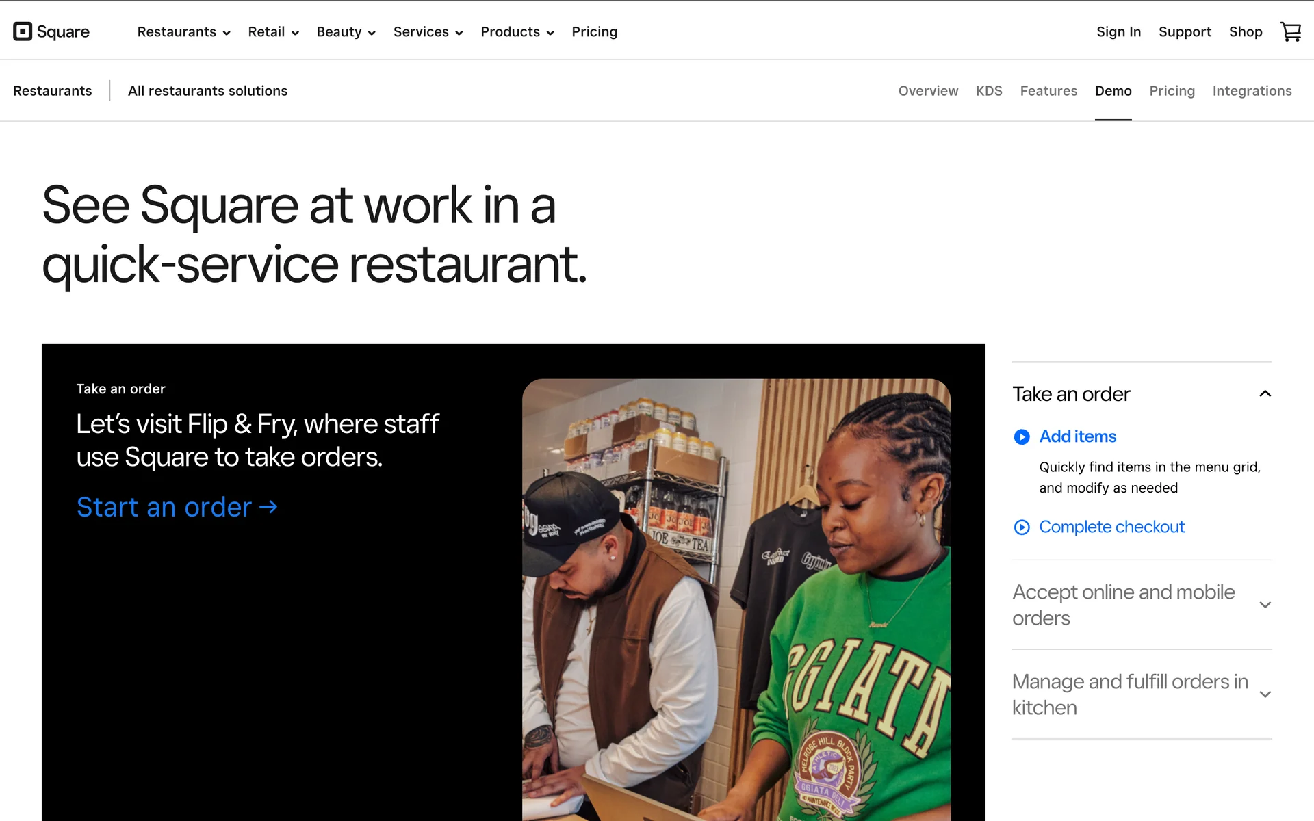Expand Manage and fulfill orders in kitchen
Viewport: 1314px width, 821px height.
1265,694
